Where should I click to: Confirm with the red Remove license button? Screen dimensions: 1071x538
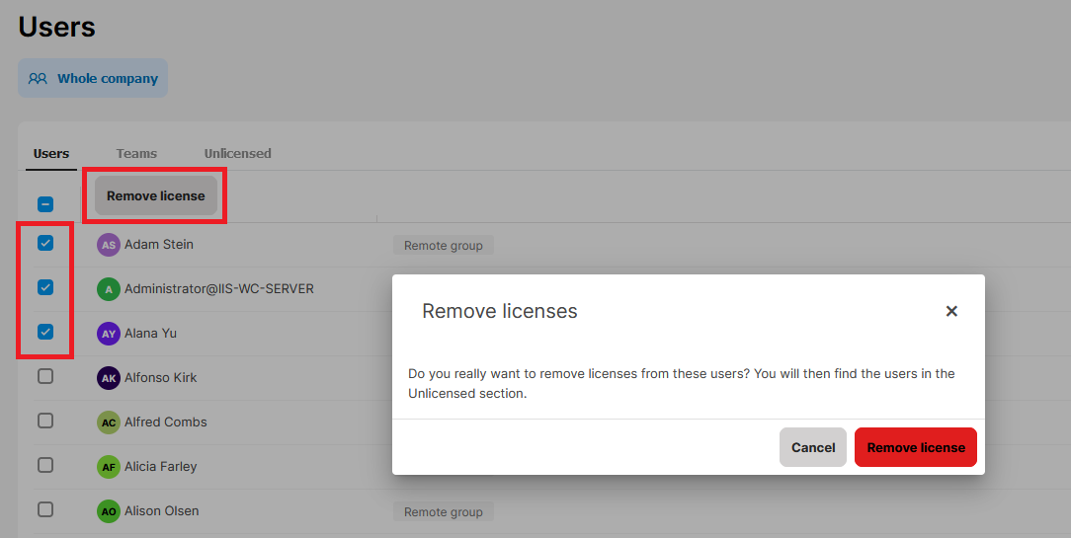(x=915, y=447)
